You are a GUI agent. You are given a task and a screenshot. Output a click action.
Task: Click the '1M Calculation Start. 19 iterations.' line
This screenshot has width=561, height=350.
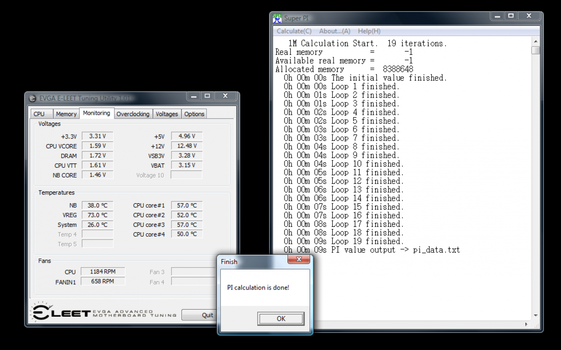point(367,43)
